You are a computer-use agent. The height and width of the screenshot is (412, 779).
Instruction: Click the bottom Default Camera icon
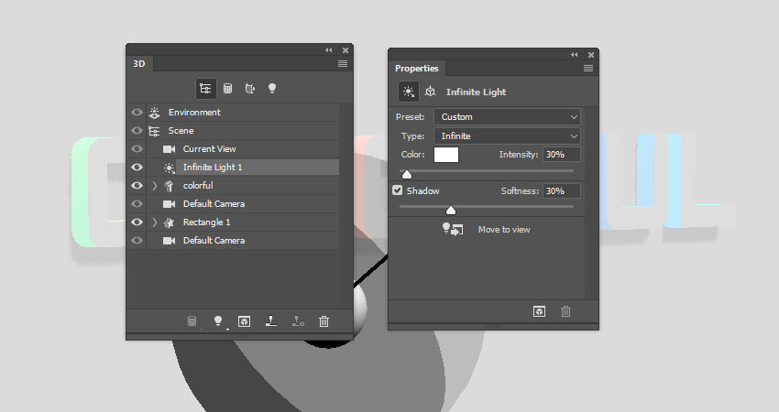tap(169, 241)
